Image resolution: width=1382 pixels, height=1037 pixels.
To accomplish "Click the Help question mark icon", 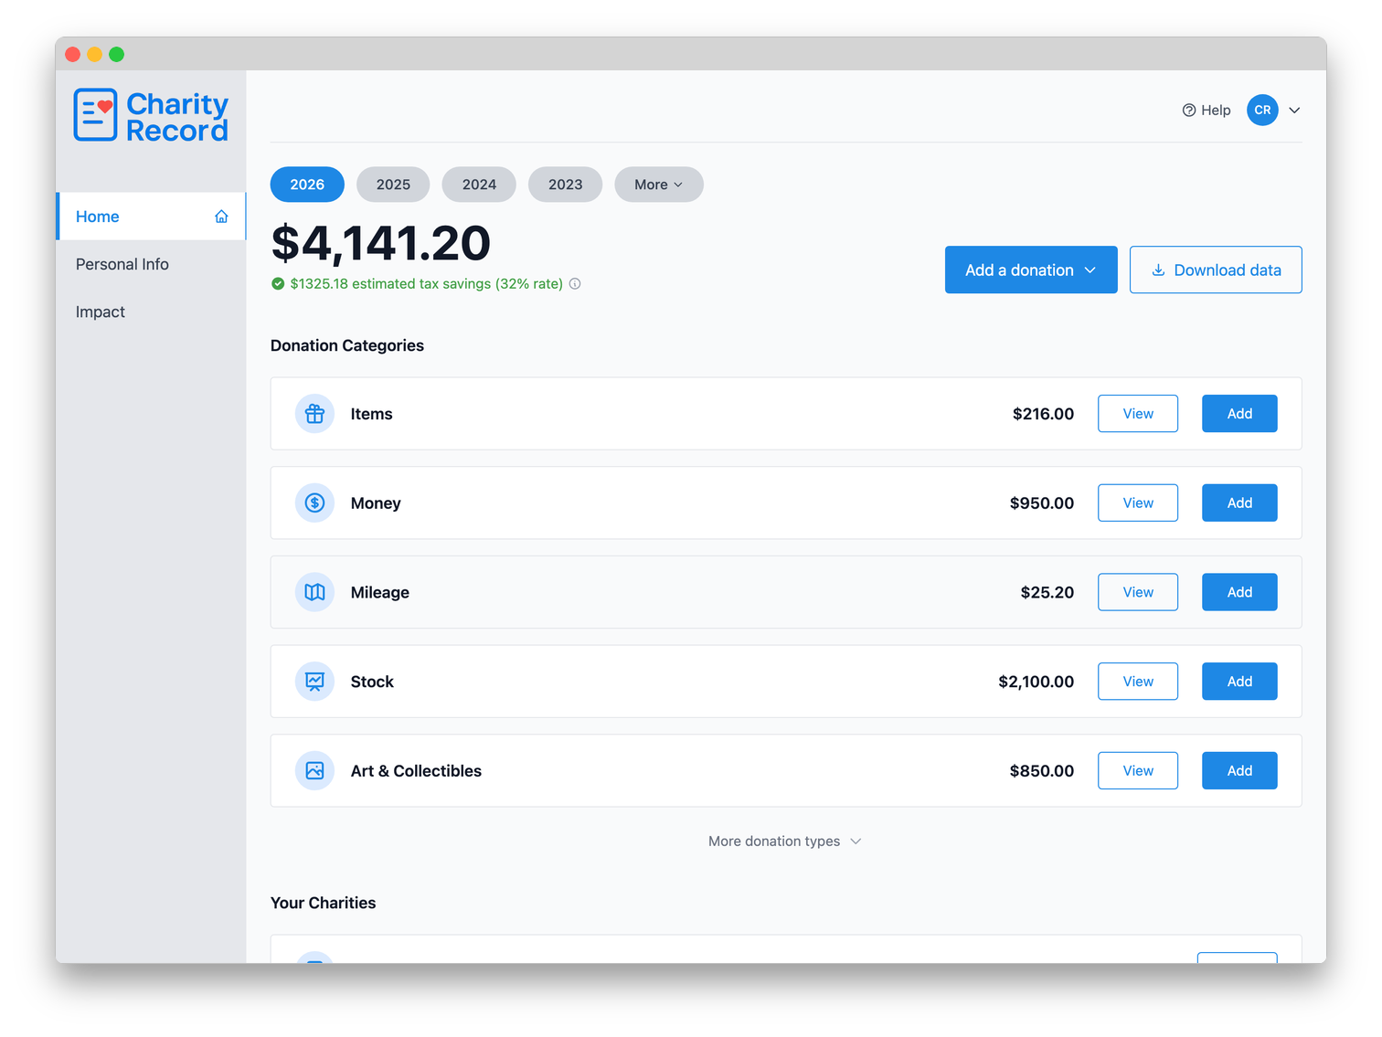I will (1189, 111).
